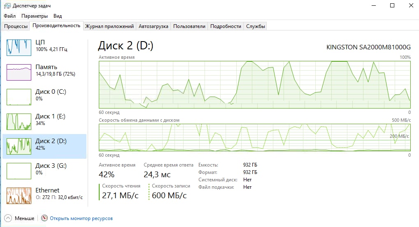Switch to the Журнал приложений tab

[x=109, y=26]
